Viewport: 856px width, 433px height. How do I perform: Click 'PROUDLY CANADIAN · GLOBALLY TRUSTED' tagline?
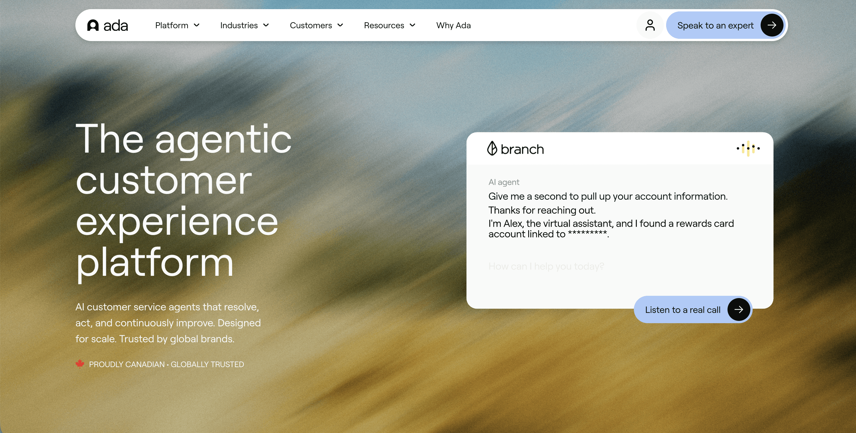(x=166, y=364)
